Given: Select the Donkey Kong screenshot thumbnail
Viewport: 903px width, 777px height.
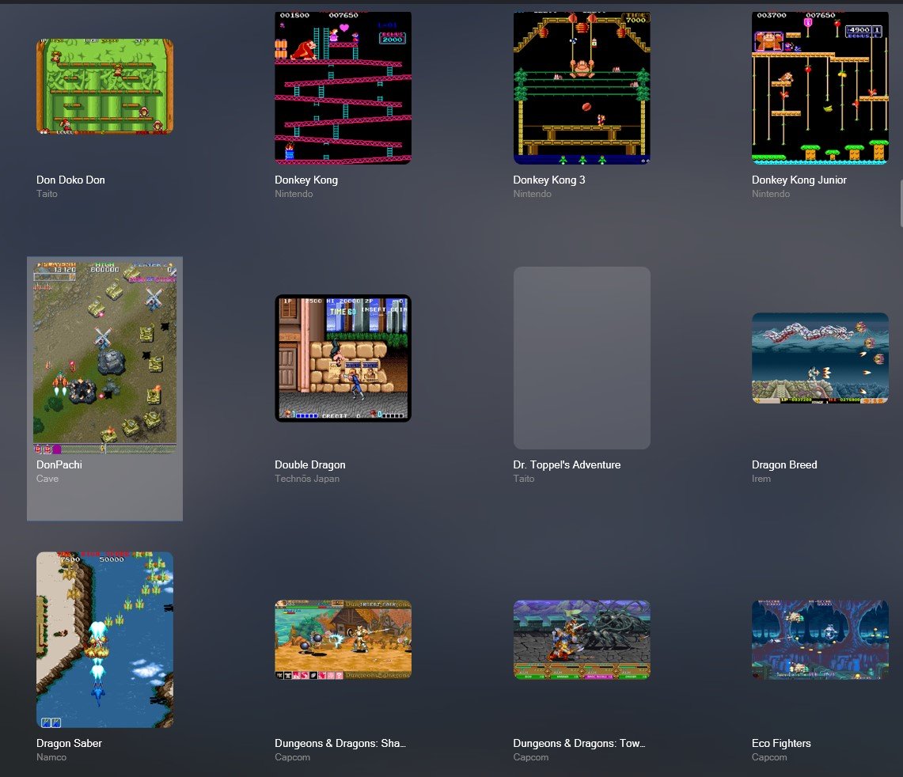Looking at the screenshot, I should click(343, 88).
